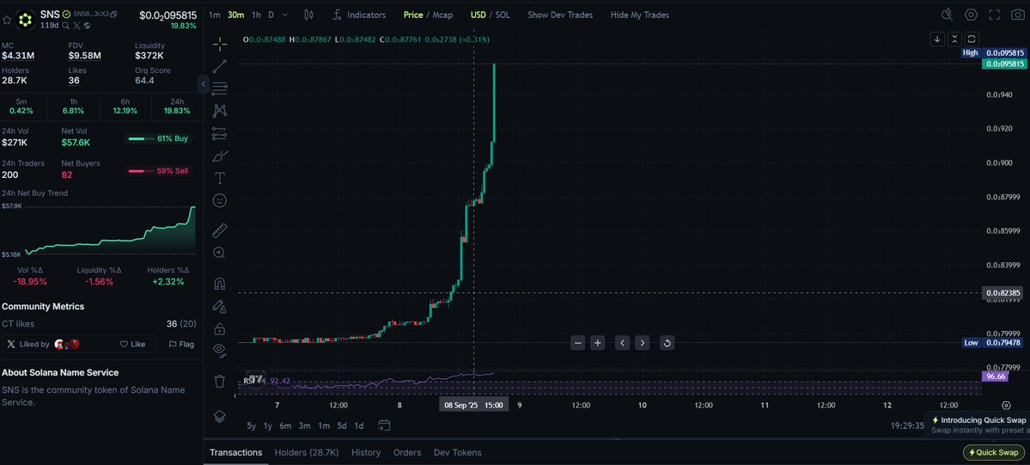Screen dimensions: 1030x465
Task: Select the brush drawing tool
Action: tap(220, 156)
